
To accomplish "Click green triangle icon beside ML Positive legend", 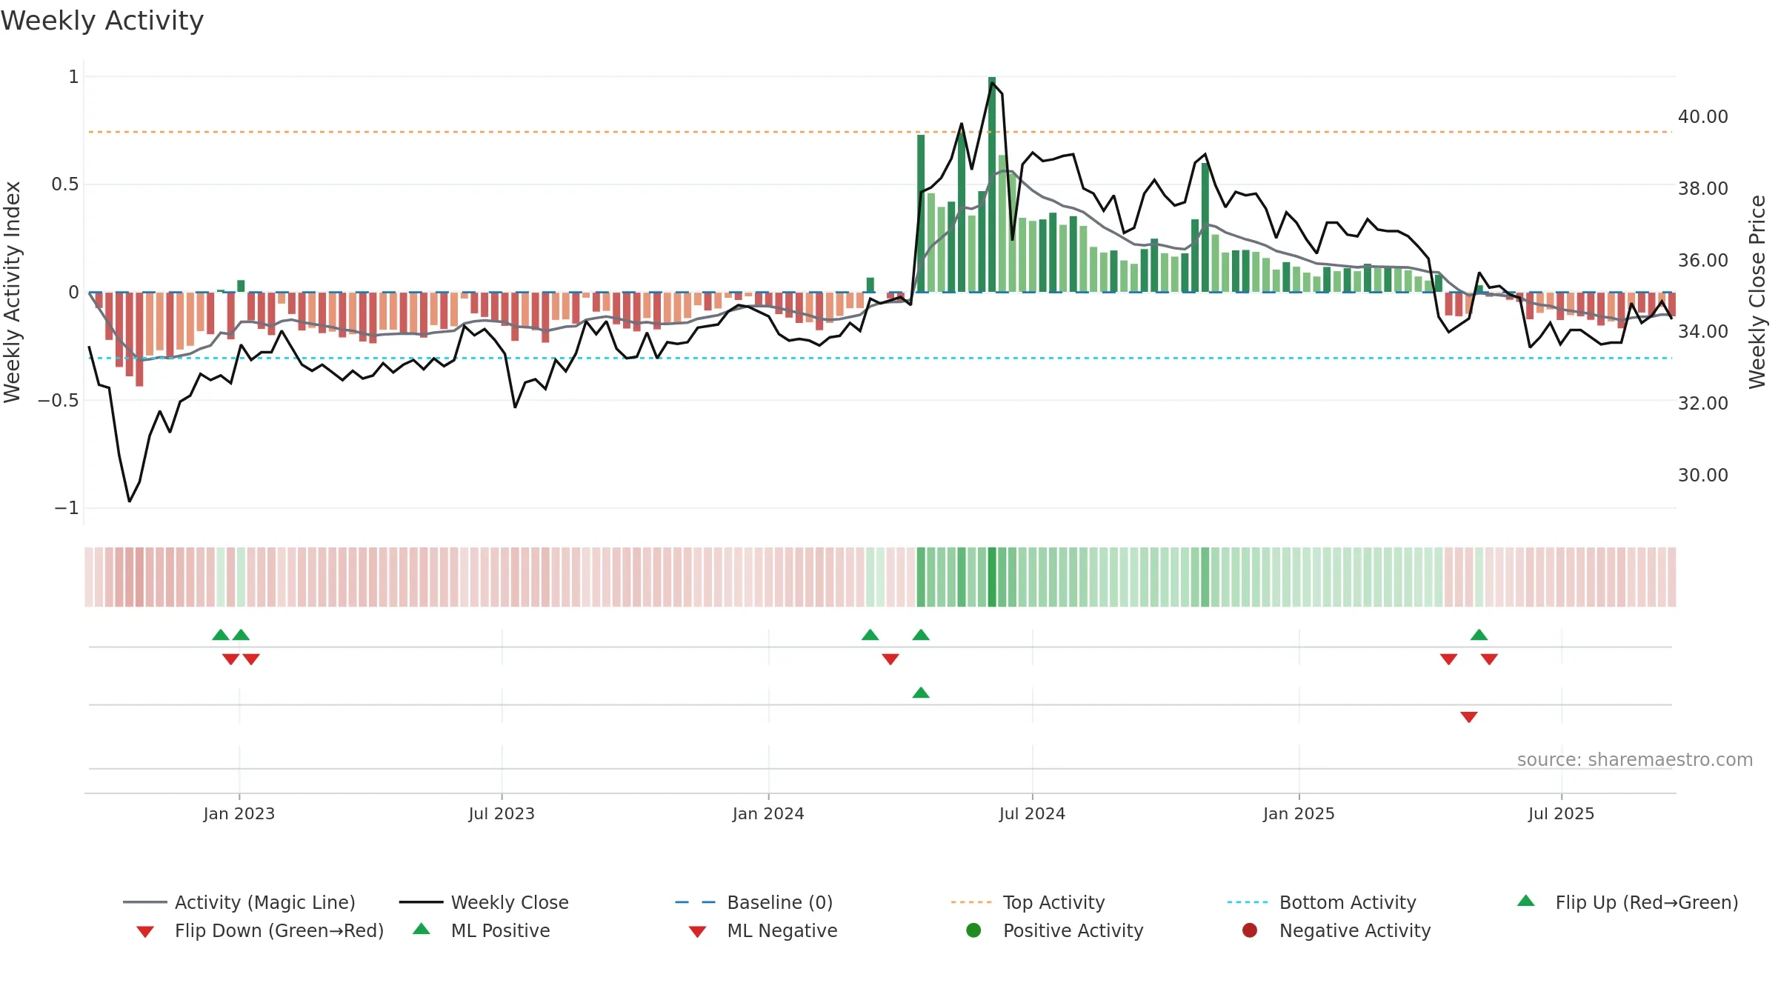I will click(x=422, y=929).
